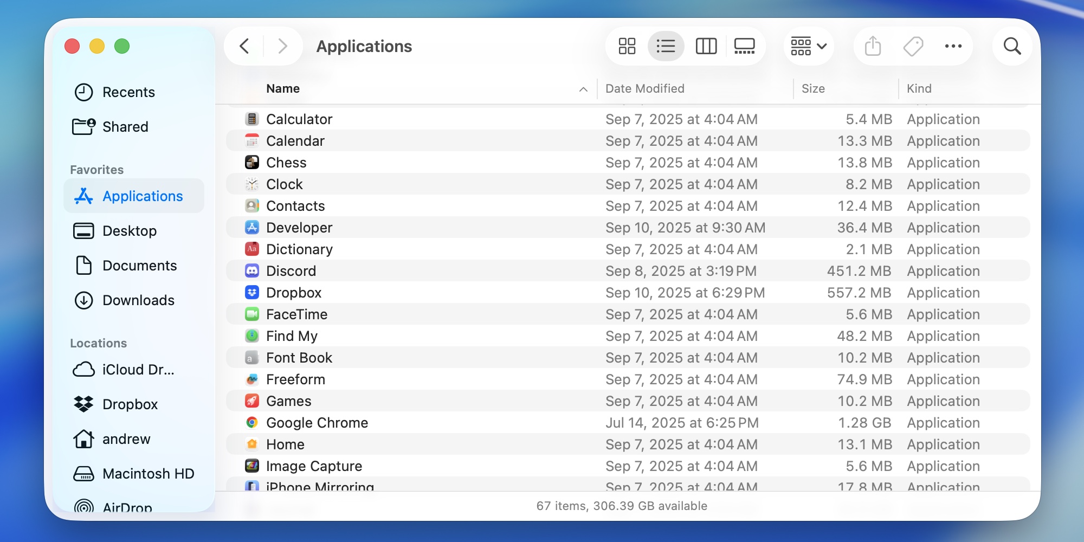Go back with the left chevron
The width and height of the screenshot is (1084, 542).
244,46
